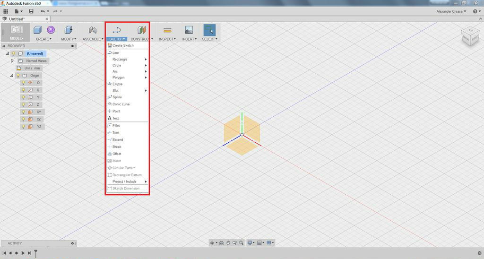Select Conic curve in the menu
The height and width of the screenshot is (259, 484).
[127, 104]
